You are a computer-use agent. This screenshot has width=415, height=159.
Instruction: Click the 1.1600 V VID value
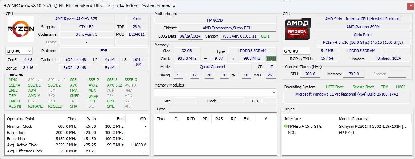pos(139,145)
